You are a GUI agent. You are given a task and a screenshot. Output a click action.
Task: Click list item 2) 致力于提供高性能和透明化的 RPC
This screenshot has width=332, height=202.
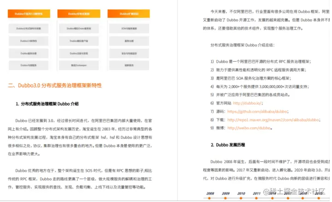click(x=258, y=70)
